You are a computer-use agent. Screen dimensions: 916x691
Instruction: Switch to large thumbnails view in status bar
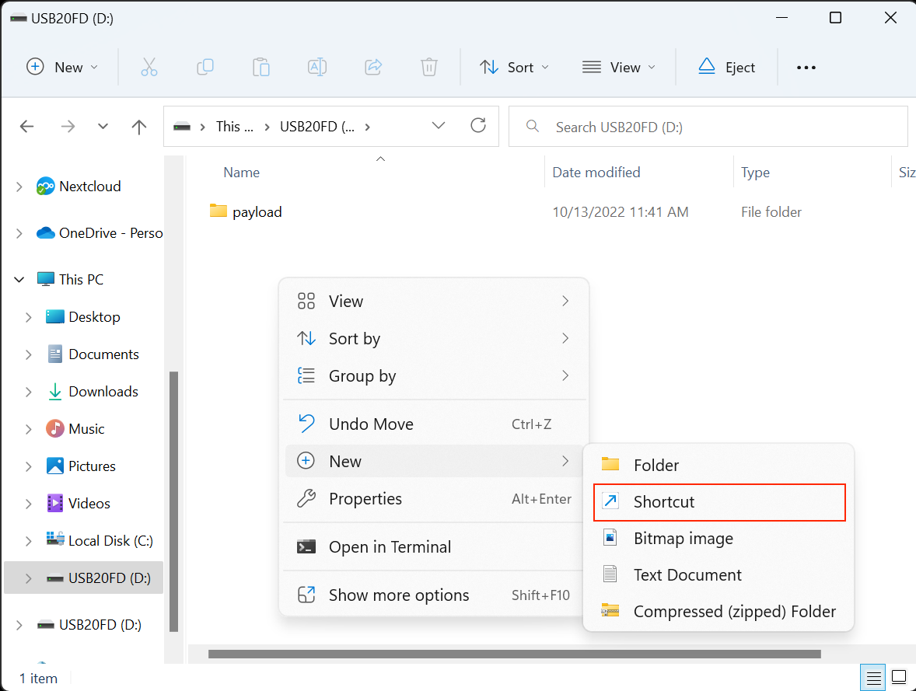pyautogui.click(x=899, y=676)
